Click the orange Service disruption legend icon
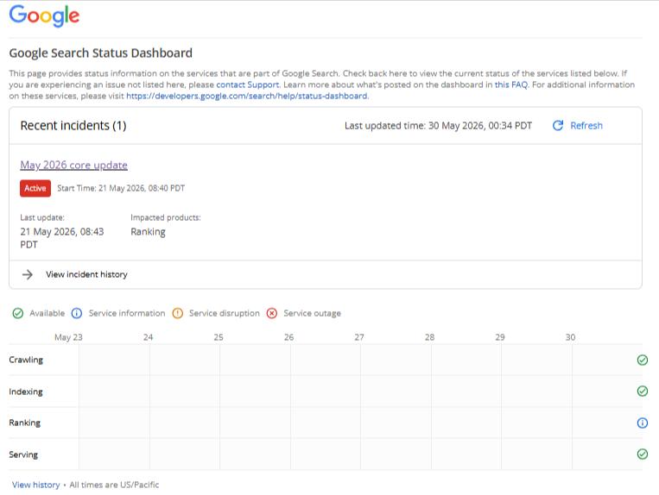Viewport: 659px width, 495px height. [177, 313]
